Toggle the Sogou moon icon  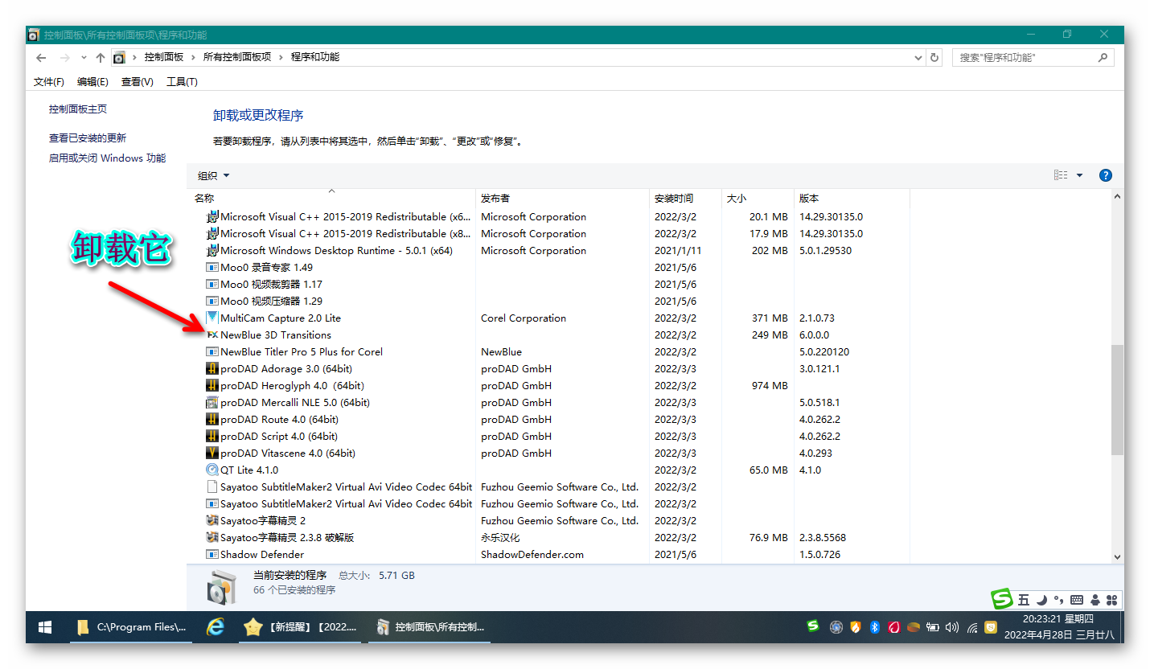tap(1041, 600)
